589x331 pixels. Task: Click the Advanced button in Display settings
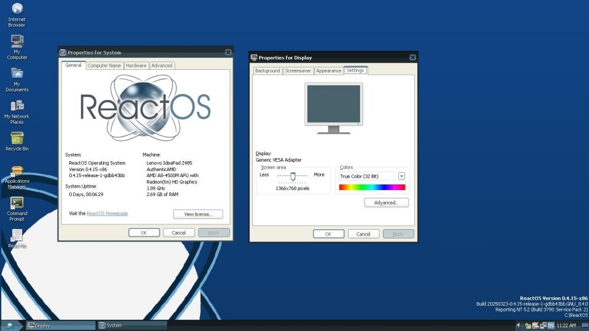(386, 203)
